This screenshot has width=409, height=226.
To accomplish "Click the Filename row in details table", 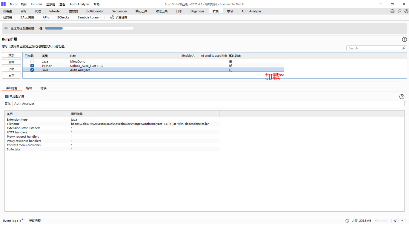I will (112, 124).
